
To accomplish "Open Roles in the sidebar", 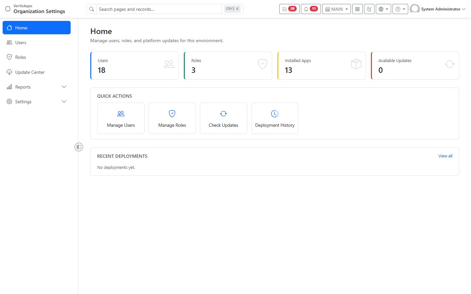I will point(37,57).
